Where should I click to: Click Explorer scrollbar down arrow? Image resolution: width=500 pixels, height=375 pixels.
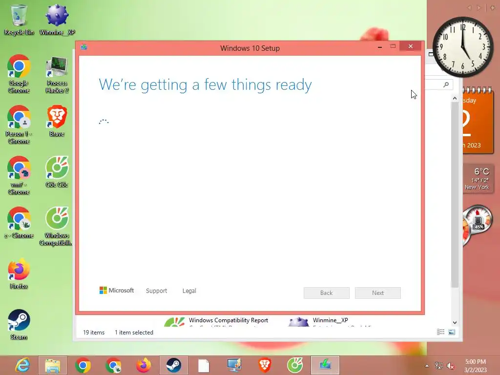point(455,322)
